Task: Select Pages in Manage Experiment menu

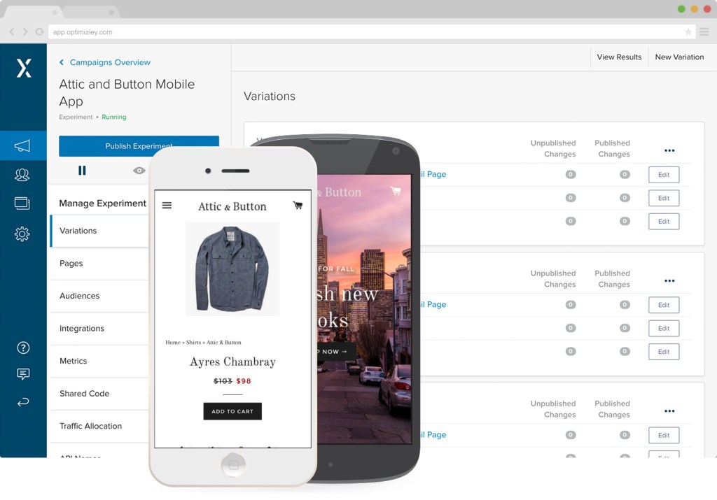Action: coord(99,264)
